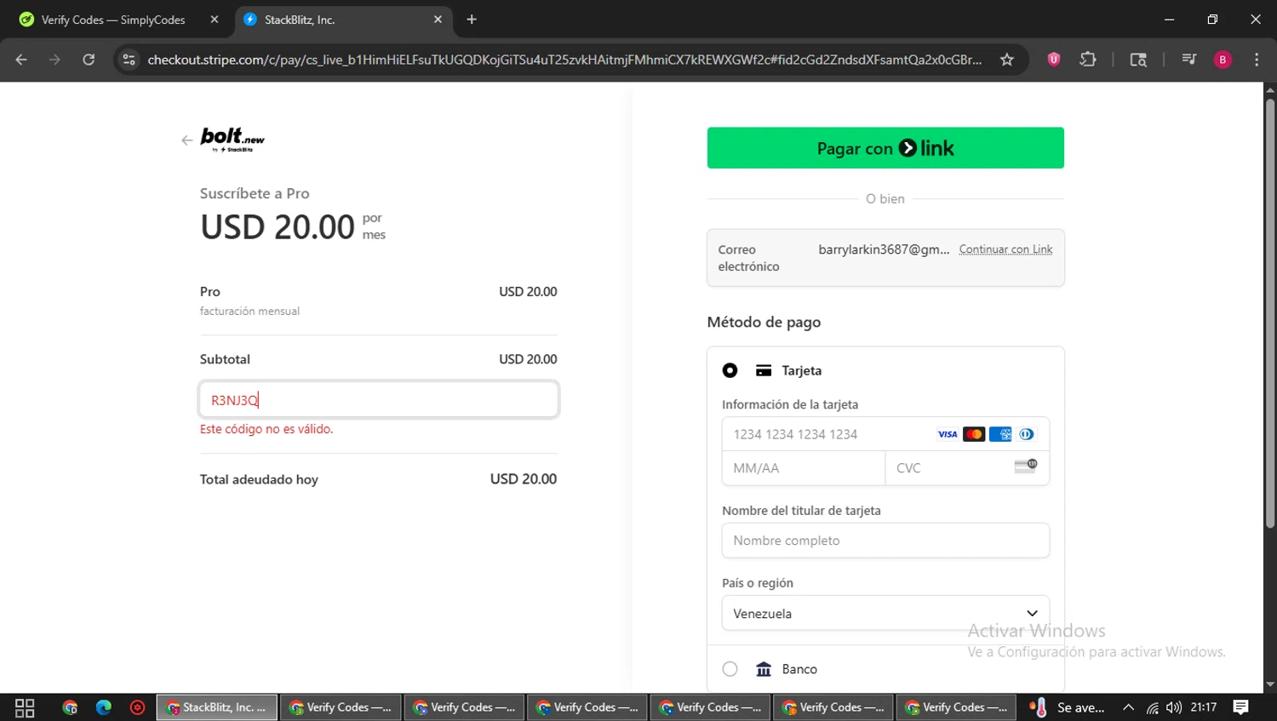1277x721 pixels.
Task: Select the Tarjeta payment radio button
Action: [730, 370]
